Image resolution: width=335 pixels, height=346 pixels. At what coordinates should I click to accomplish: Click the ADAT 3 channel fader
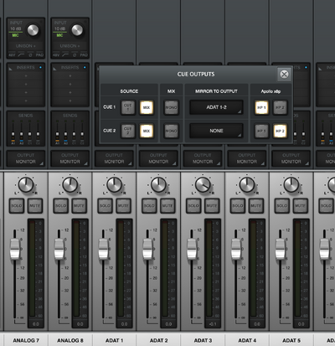(192, 249)
